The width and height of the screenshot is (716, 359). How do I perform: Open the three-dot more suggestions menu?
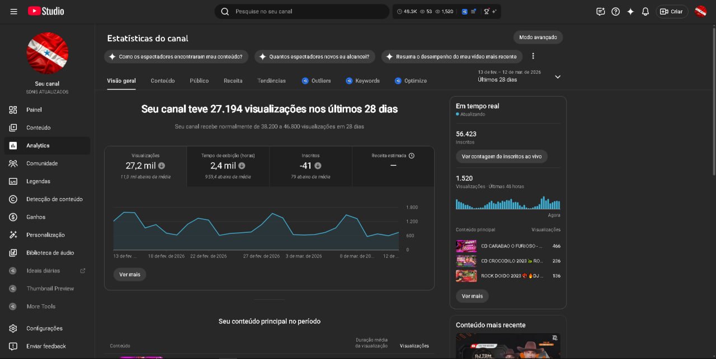click(x=533, y=56)
